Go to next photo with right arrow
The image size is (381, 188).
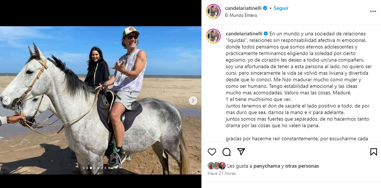tap(193, 101)
